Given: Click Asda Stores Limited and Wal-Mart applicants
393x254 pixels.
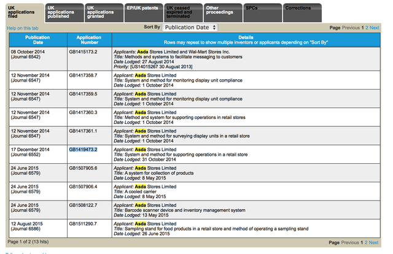Looking at the screenshot, I should point(172,52).
